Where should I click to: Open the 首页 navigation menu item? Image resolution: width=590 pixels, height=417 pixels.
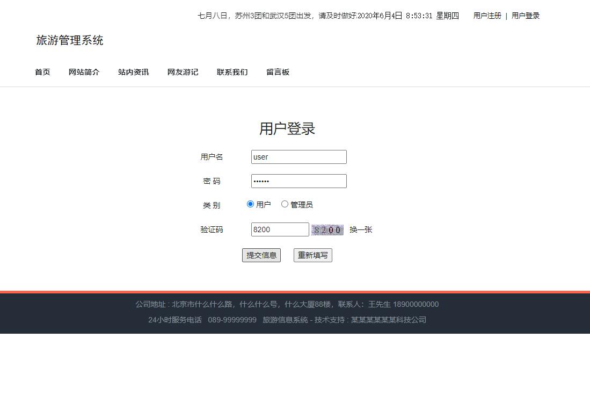42,71
